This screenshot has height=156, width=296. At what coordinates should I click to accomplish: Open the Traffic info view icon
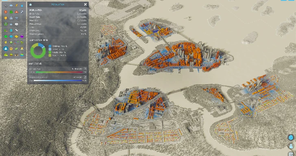coord(11,6)
